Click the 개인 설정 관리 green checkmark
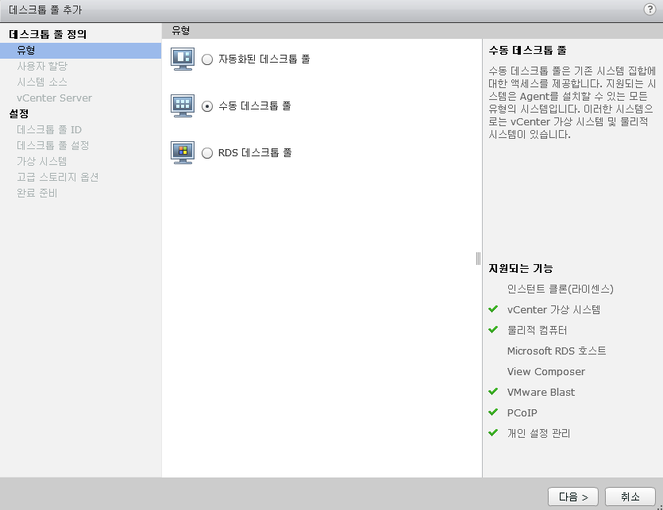Screen dimensions: 663x510 [493, 432]
